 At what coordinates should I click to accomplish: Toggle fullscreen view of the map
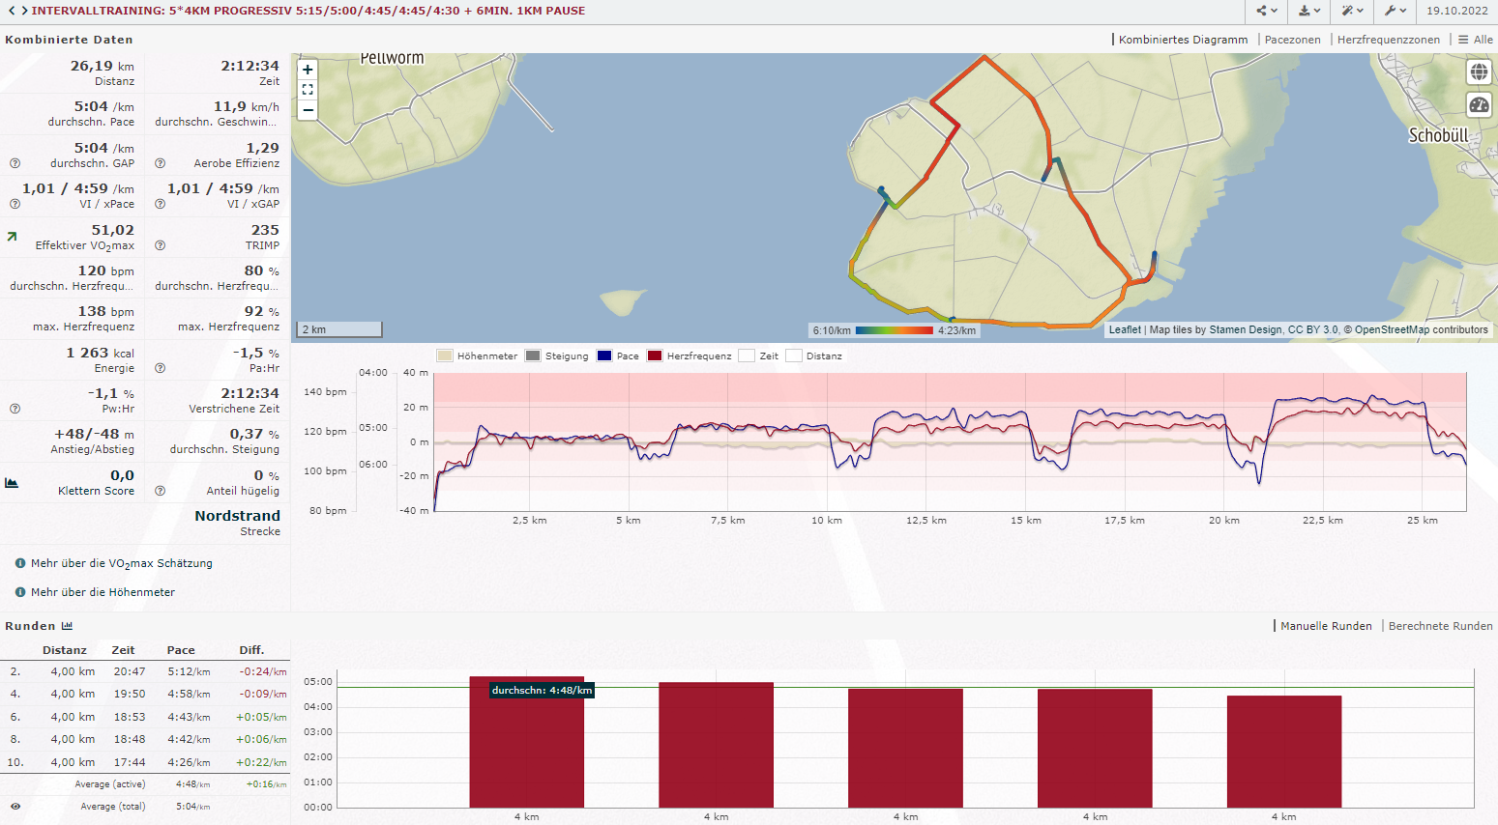pyautogui.click(x=308, y=90)
